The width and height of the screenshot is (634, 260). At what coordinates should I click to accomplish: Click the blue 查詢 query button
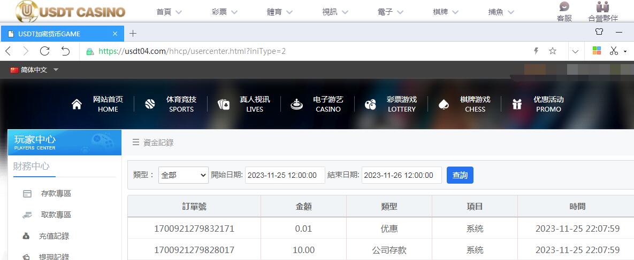pyautogui.click(x=460, y=175)
